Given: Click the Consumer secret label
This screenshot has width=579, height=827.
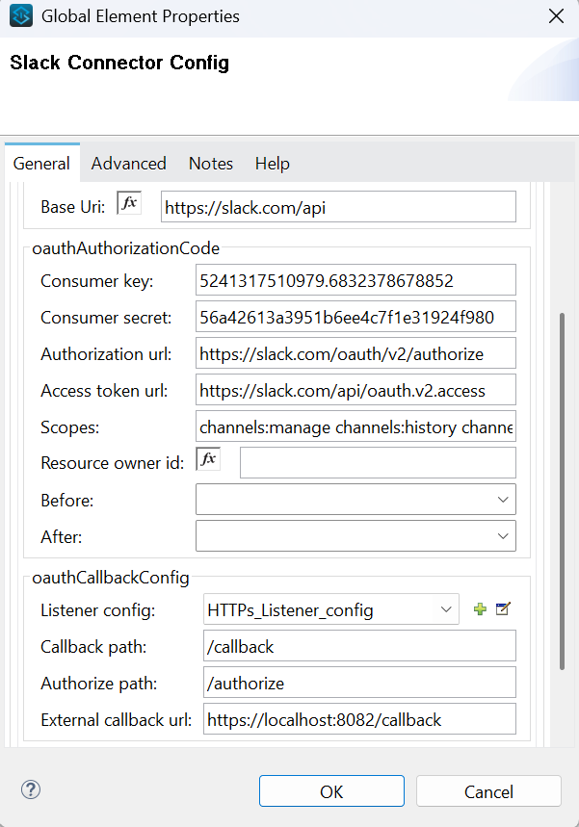Looking at the screenshot, I should 106,318.
